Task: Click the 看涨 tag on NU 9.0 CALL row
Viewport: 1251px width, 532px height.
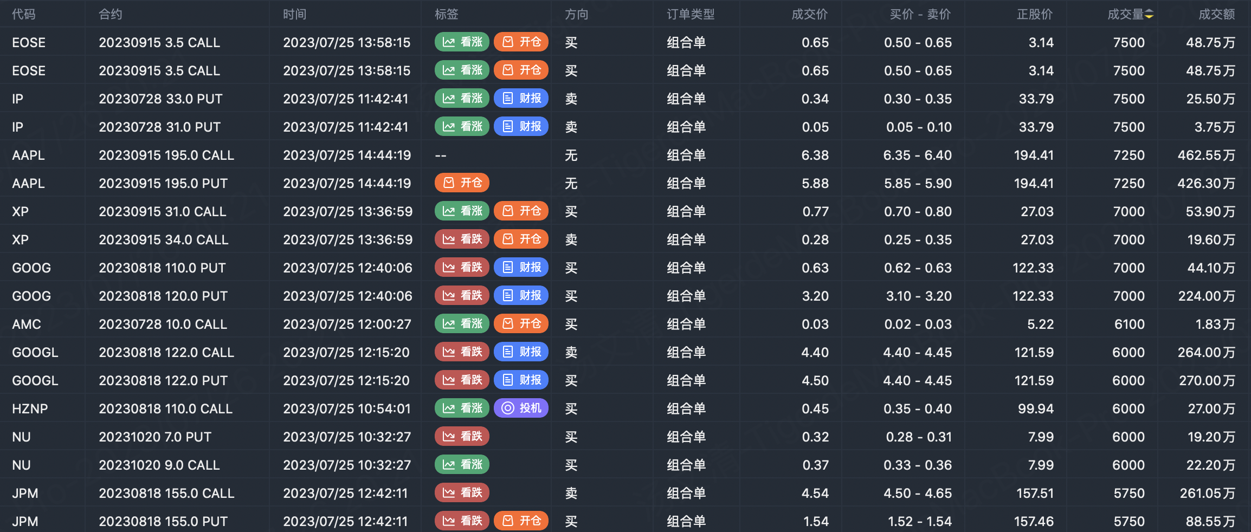Action: click(x=462, y=465)
